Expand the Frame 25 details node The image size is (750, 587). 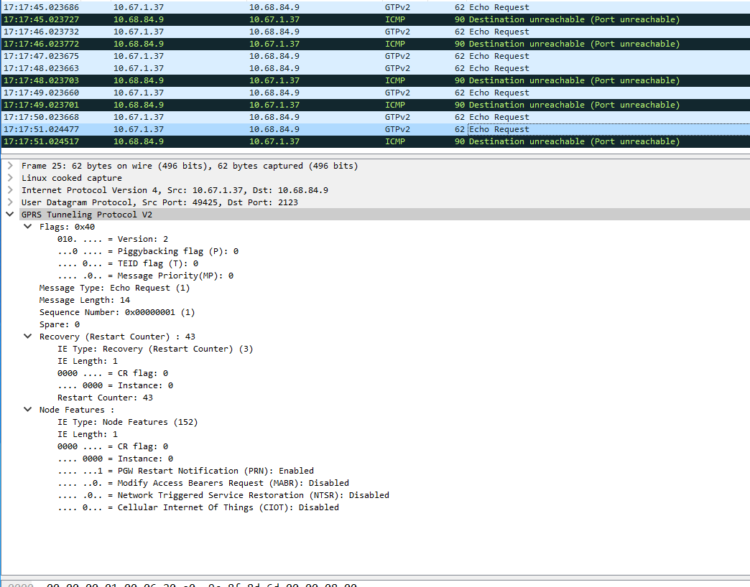[9, 166]
